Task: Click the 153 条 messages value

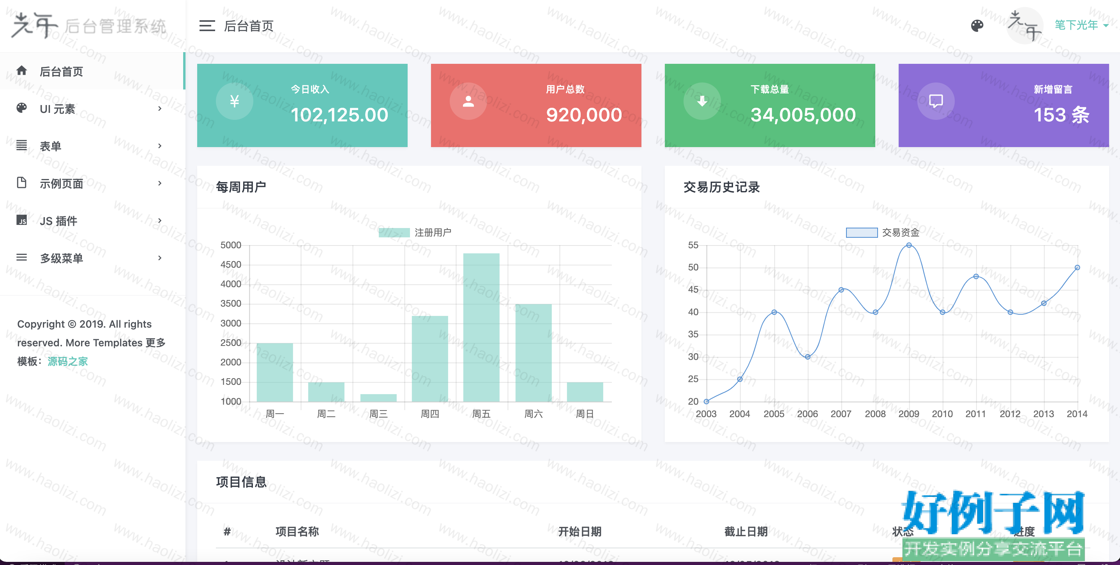Action: click(x=1061, y=115)
